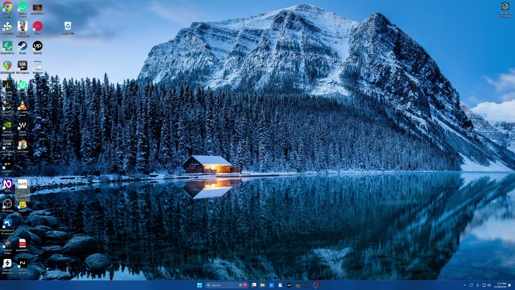Select the Recycle Bin icon
Screen dimensions: 515x290
[x=68, y=28]
